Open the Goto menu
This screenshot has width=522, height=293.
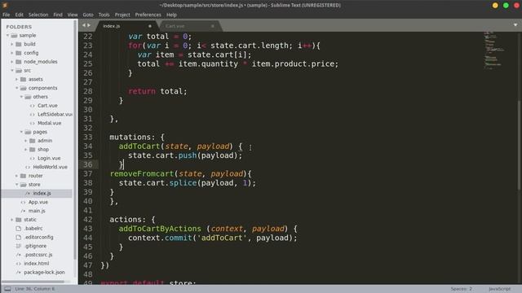click(x=88, y=15)
